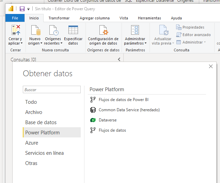Open the File tab
Viewport: 220px width, 183px height.
(x=15, y=18)
